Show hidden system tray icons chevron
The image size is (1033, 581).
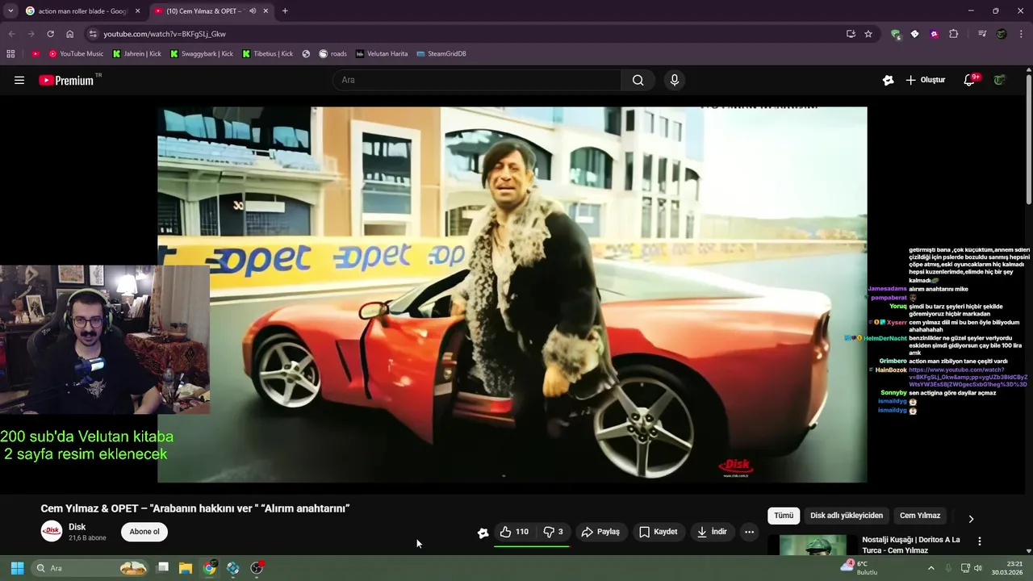pyautogui.click(x=931, y=568)
